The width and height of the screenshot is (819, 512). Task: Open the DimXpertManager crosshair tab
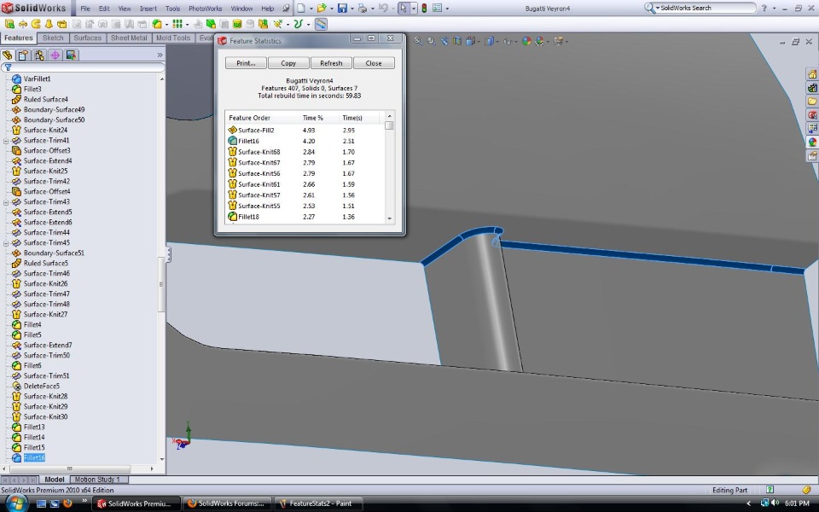point(55,55)
